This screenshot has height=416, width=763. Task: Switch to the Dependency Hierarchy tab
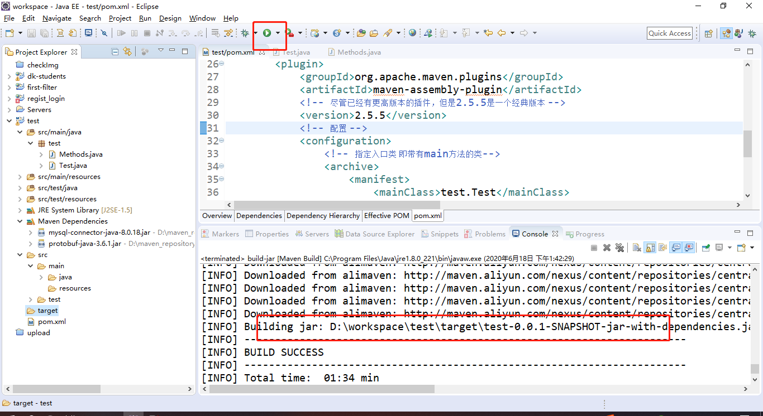(x=323, y=216)
